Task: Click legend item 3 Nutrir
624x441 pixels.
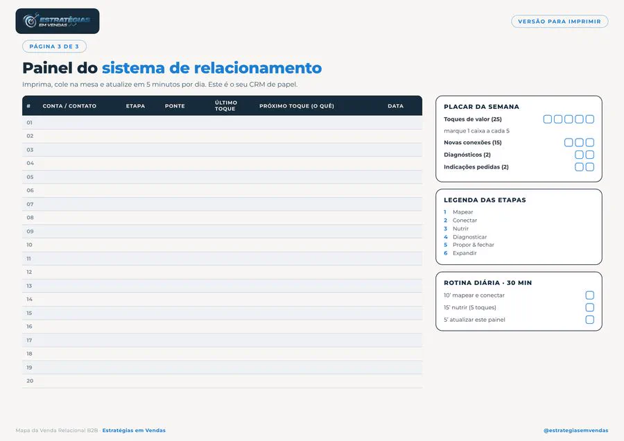Action: (456, 228)
